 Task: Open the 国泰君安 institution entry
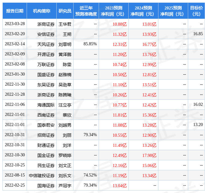(46, 125)
